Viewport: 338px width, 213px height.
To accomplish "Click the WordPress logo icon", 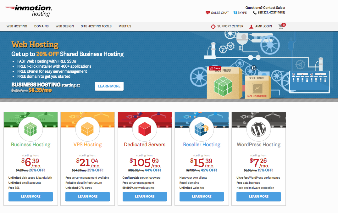I will [x=258, y=129].
